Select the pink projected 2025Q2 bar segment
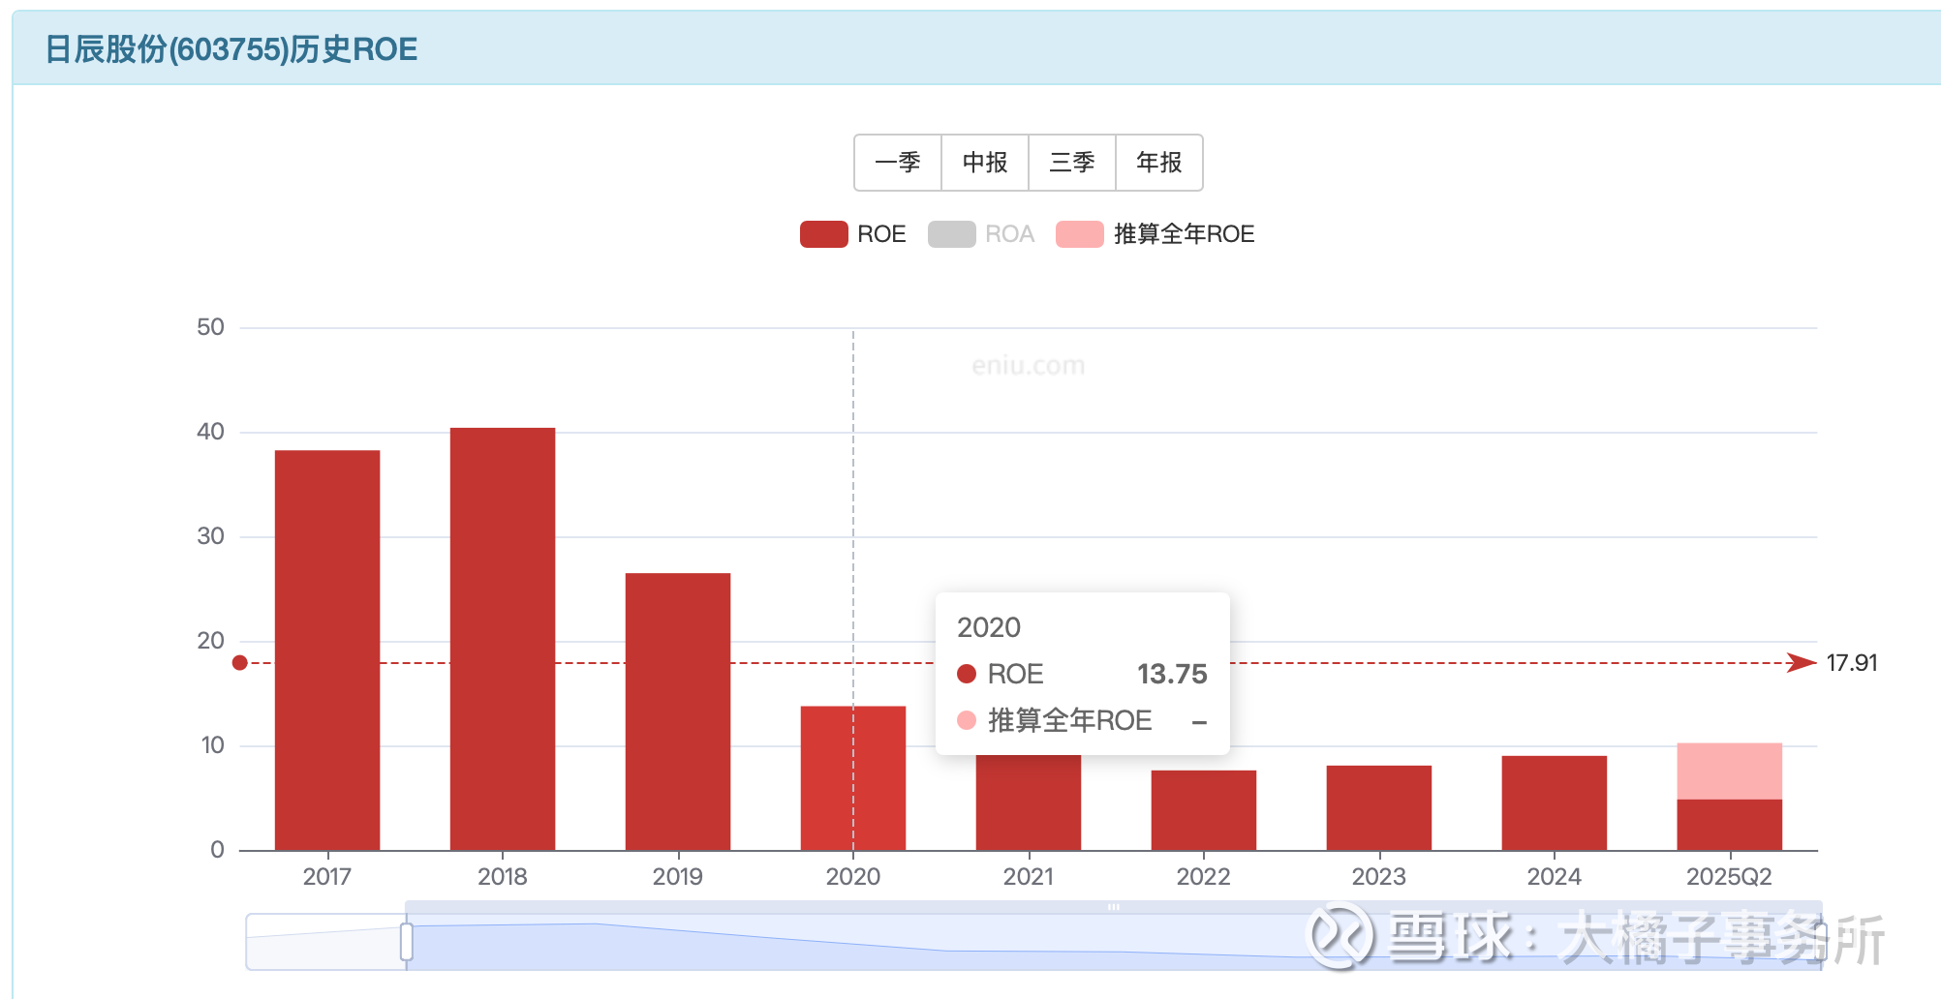Screen dimensions: 1941x999 pyautogui.click(x=1730, y=771)
